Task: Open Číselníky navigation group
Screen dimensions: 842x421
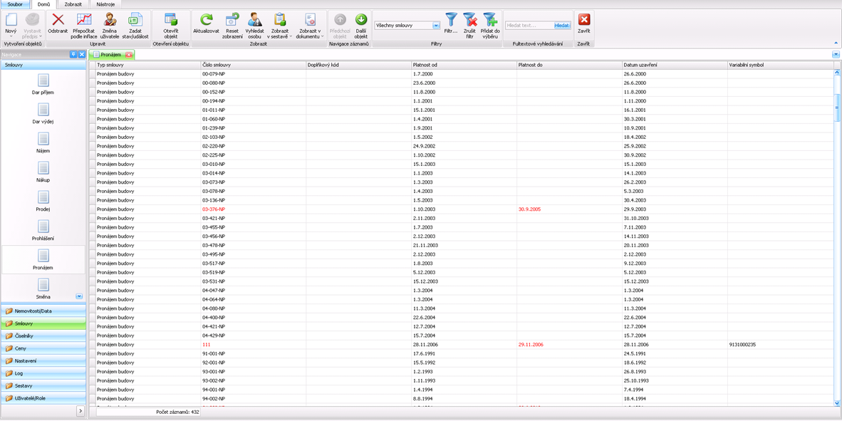Action: [43, 336]
